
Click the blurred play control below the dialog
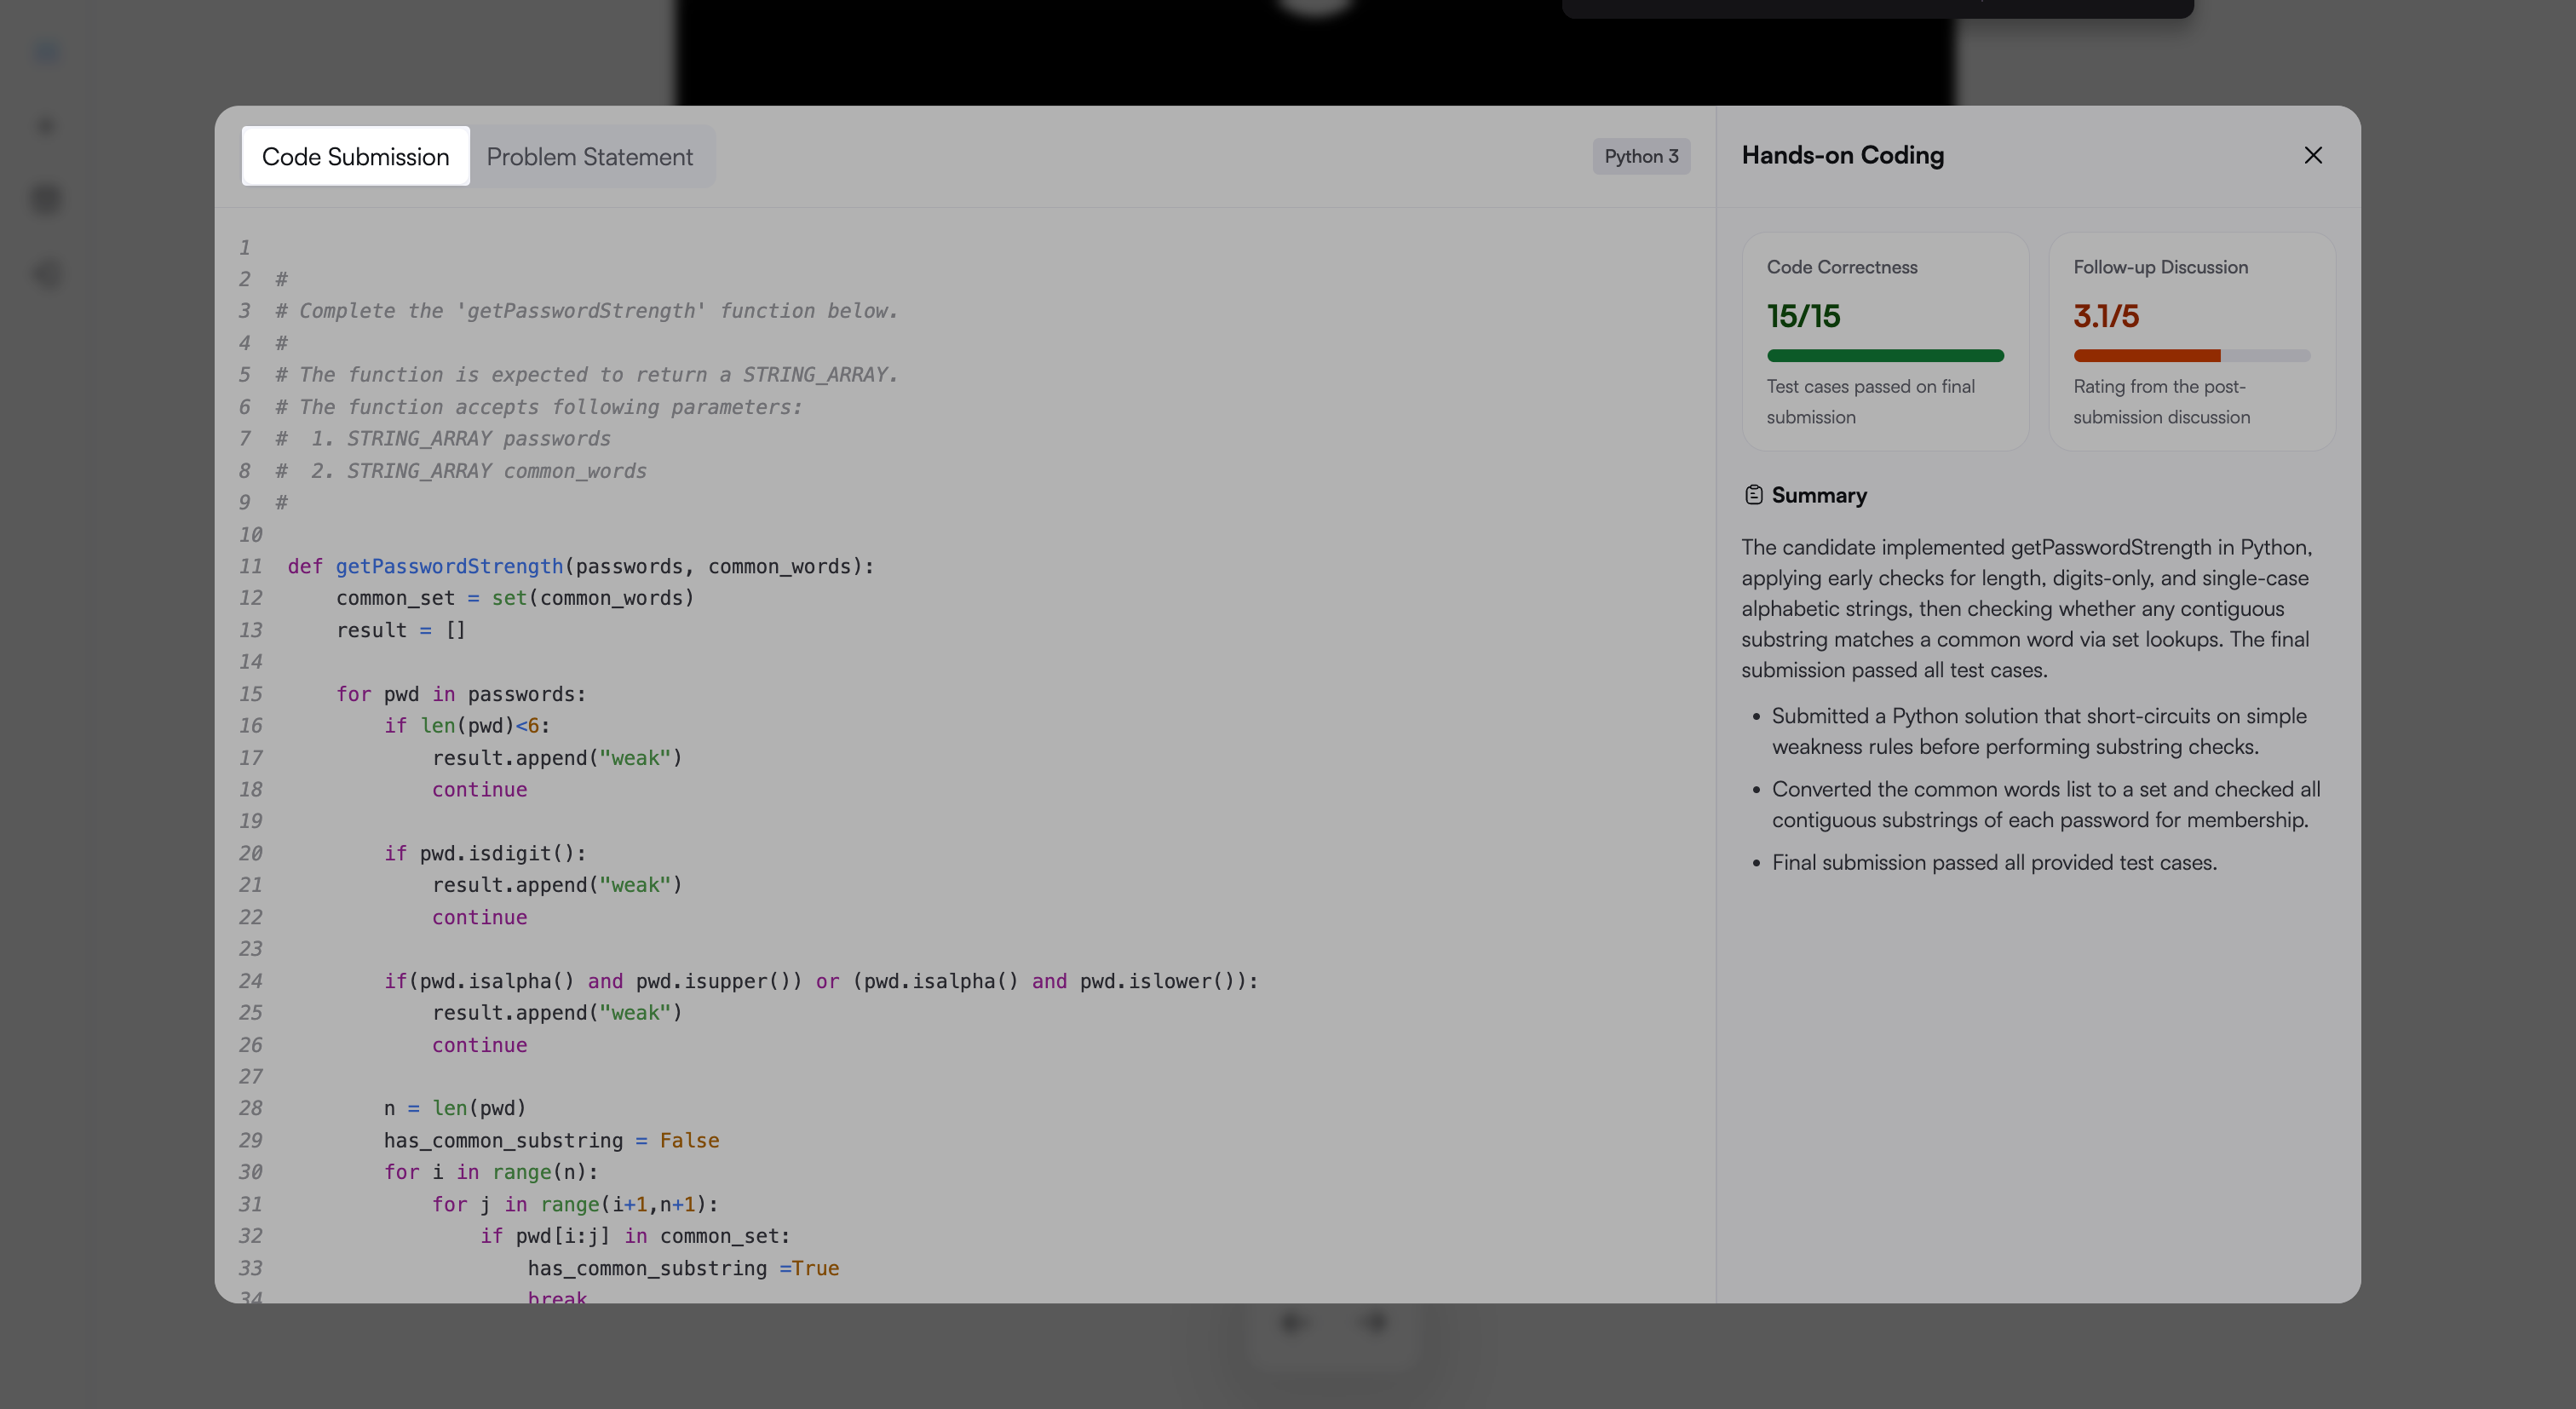[1293, 1322]
